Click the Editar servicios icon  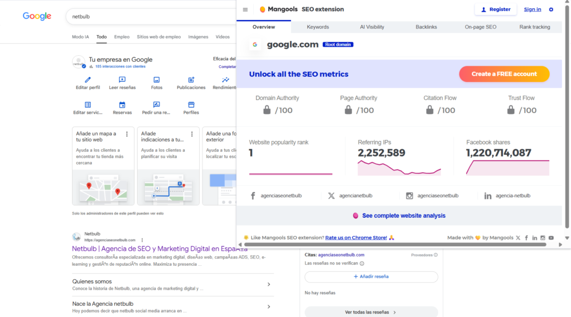point(88,105)
